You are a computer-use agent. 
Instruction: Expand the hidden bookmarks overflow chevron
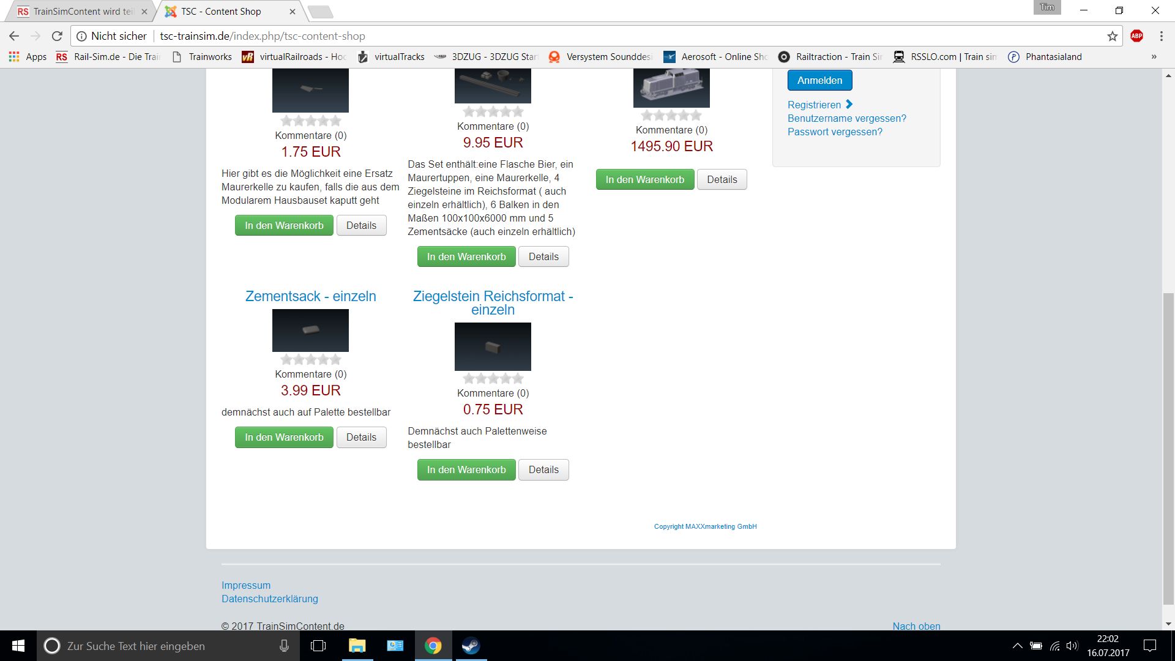point(1154,57)
